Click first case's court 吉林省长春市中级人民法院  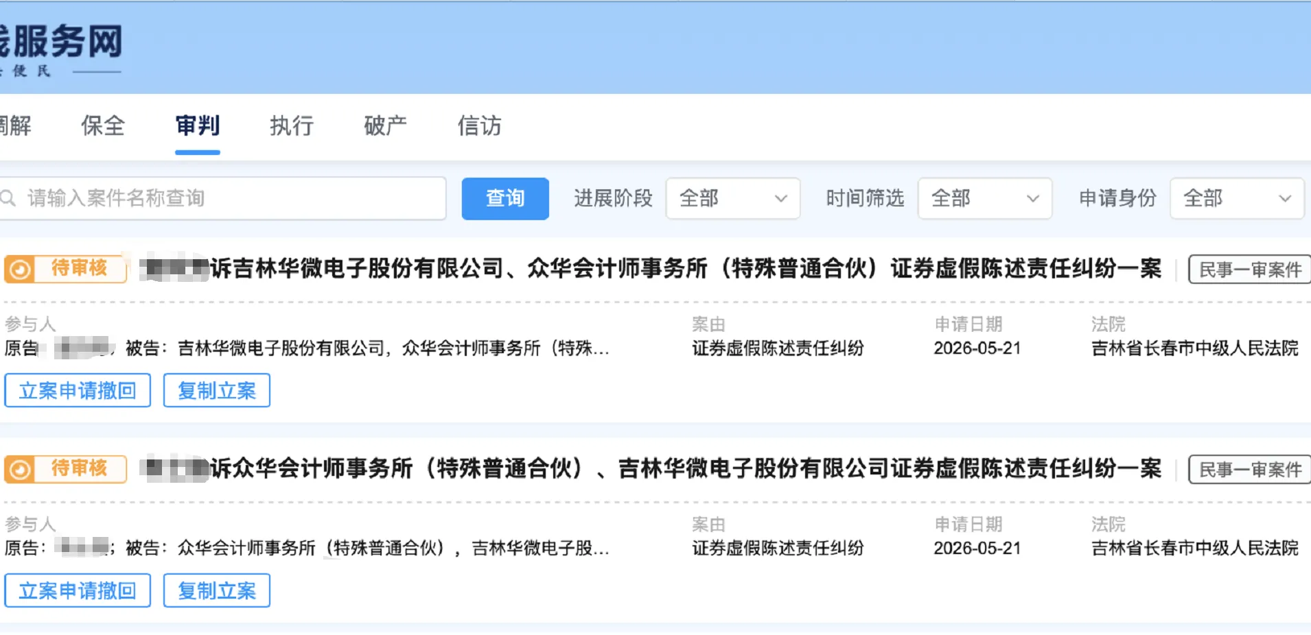(1195, 348)
